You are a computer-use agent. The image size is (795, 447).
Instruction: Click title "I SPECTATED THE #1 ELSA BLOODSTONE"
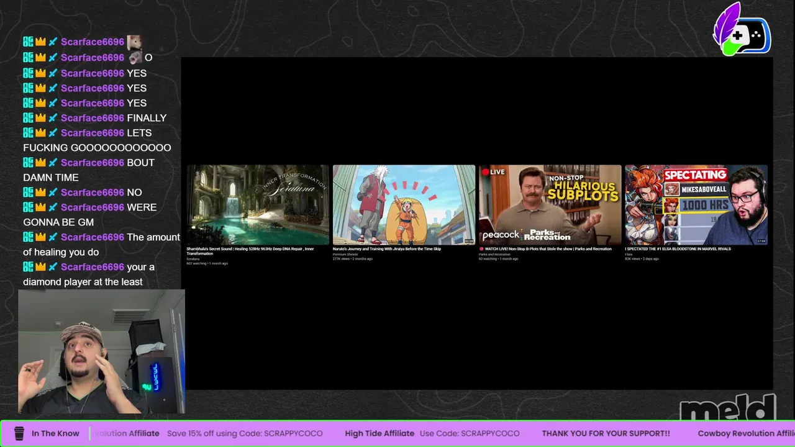click(x=678, y=249)
